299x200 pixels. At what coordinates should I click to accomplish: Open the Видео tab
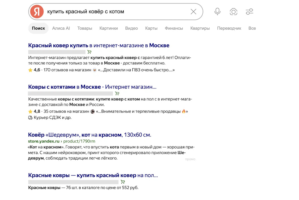131,28
